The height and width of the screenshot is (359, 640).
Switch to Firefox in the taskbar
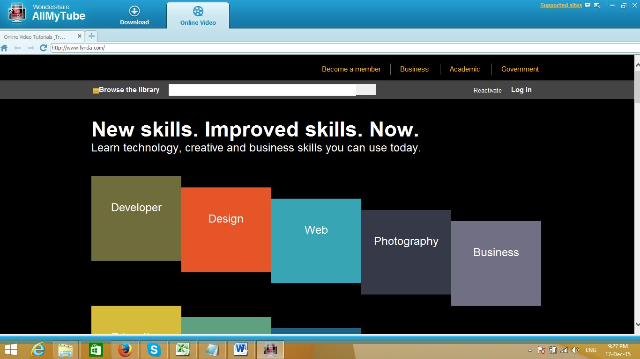tap(125, 350)
